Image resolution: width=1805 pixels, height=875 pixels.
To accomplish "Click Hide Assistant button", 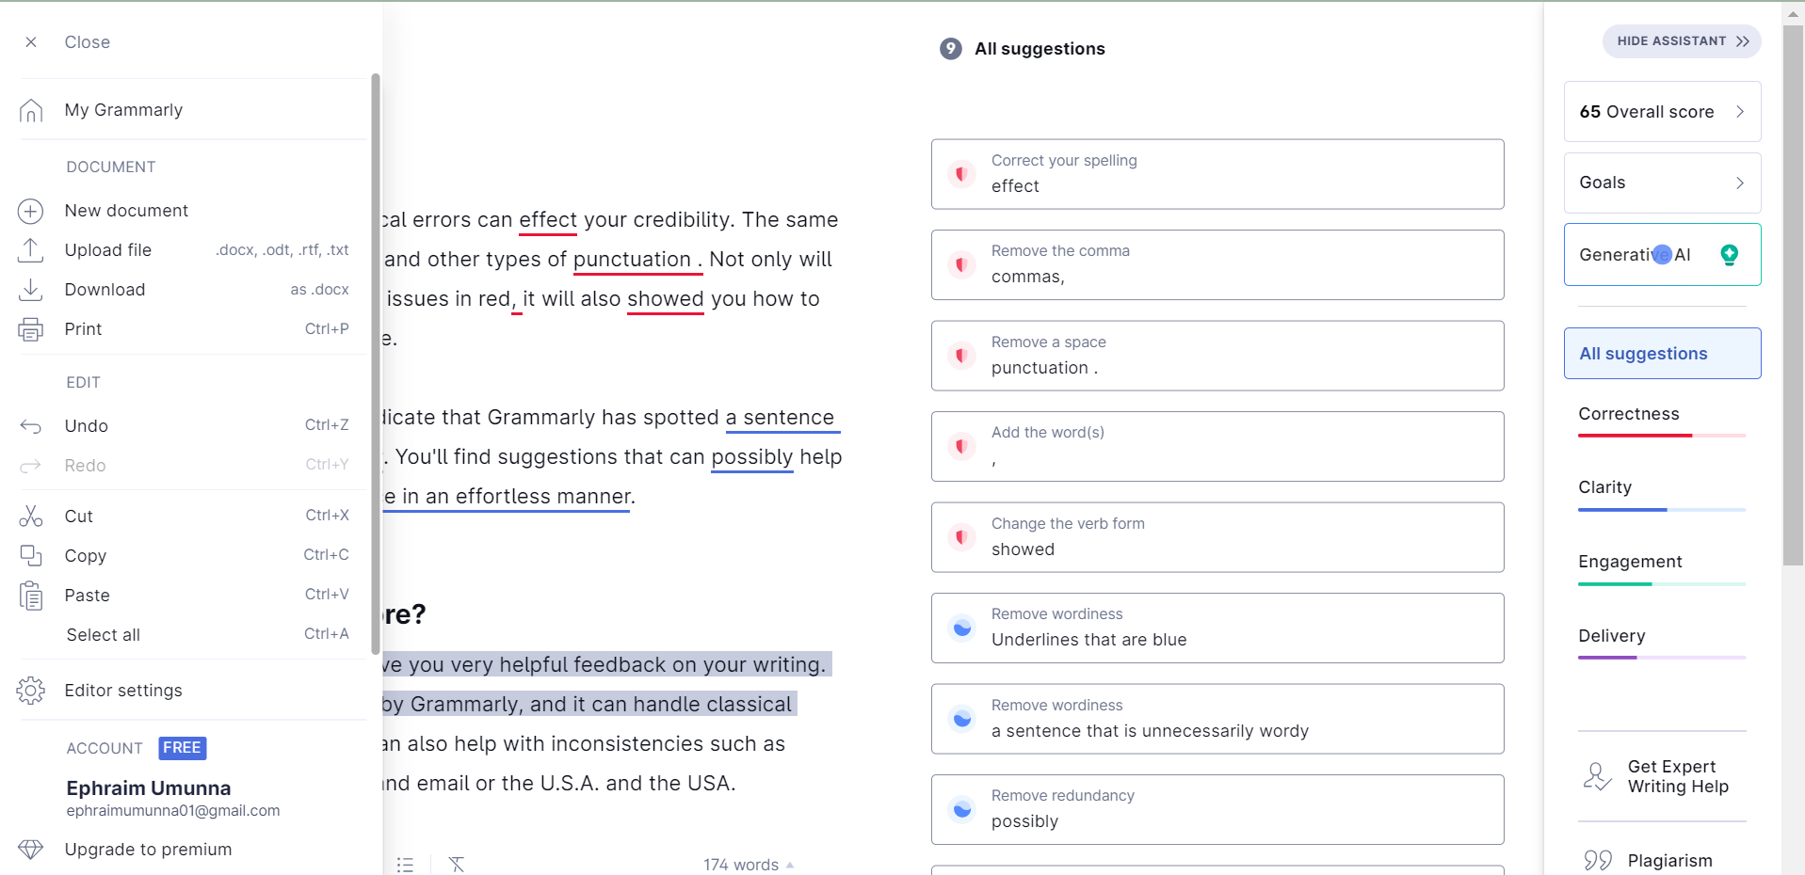I will tap(1682, 41).
